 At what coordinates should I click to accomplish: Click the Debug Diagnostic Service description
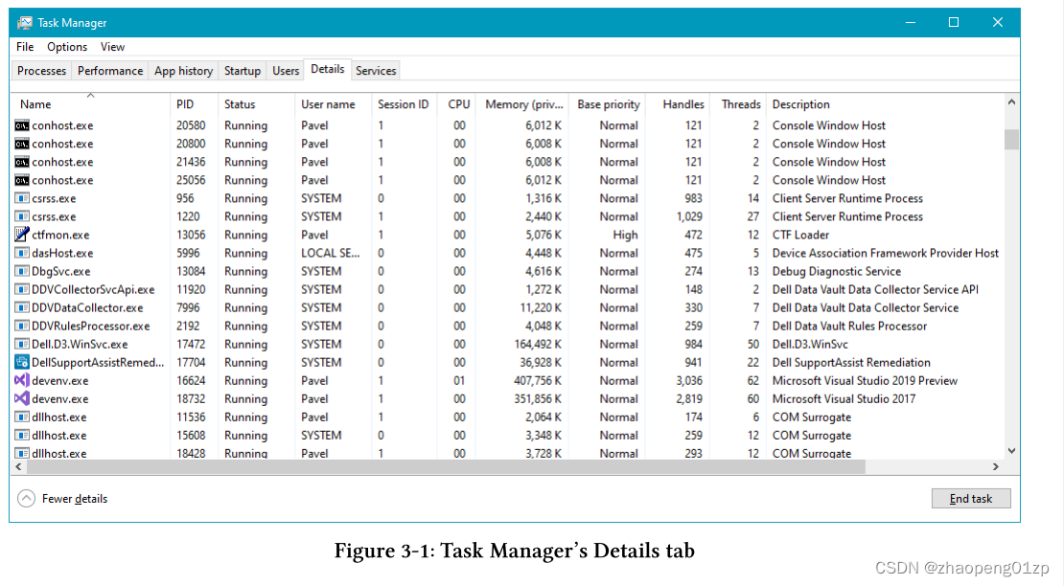836,272
